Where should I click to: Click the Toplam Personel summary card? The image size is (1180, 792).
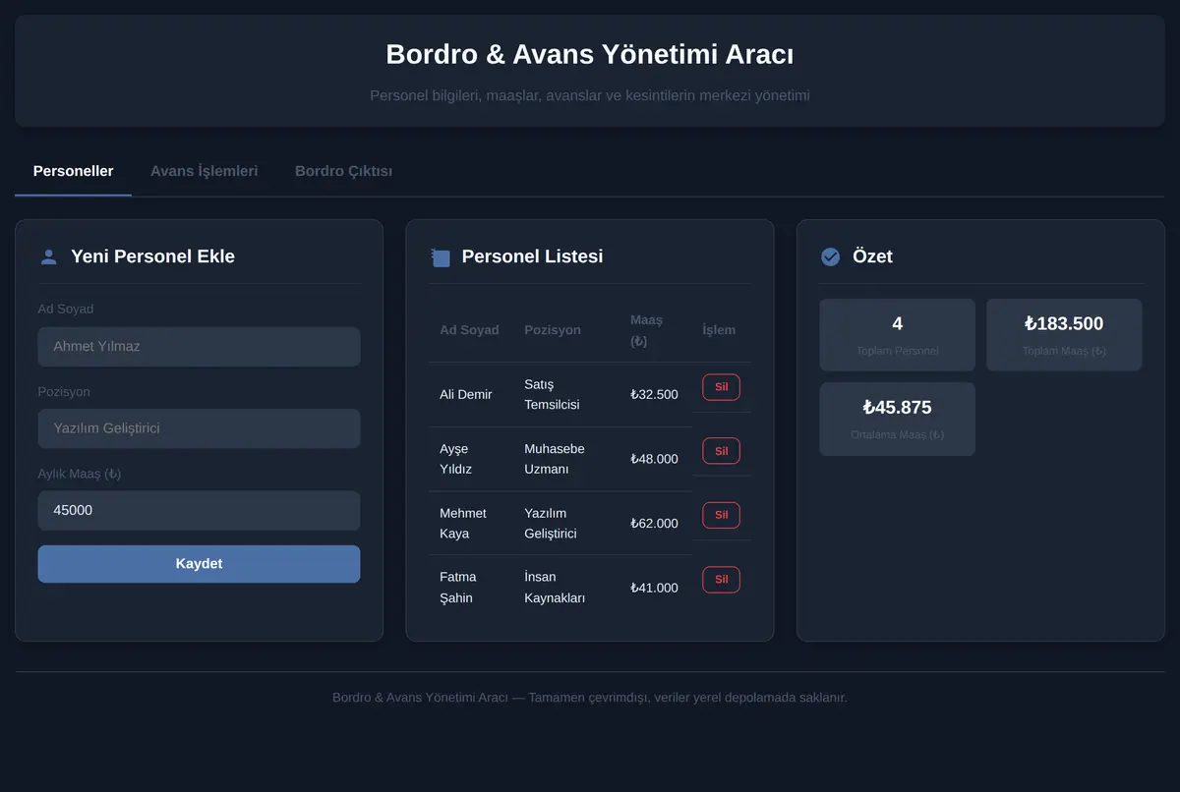(897, 335)
